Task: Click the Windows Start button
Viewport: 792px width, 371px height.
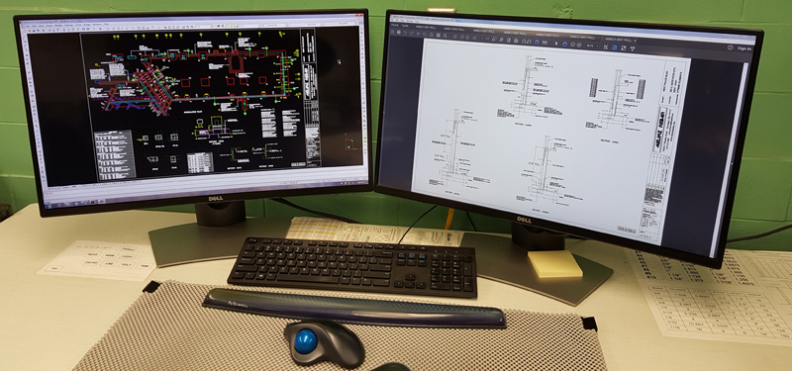Action: coord(49,206)
